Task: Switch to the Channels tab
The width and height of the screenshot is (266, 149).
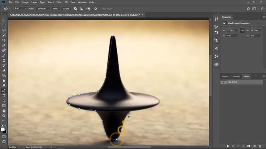Action: [x=236, y=77]
